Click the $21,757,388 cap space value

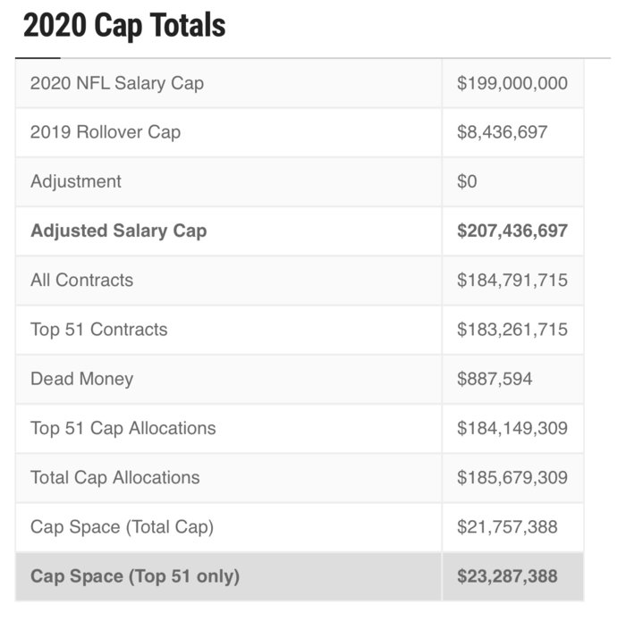[x=506, y=526]
